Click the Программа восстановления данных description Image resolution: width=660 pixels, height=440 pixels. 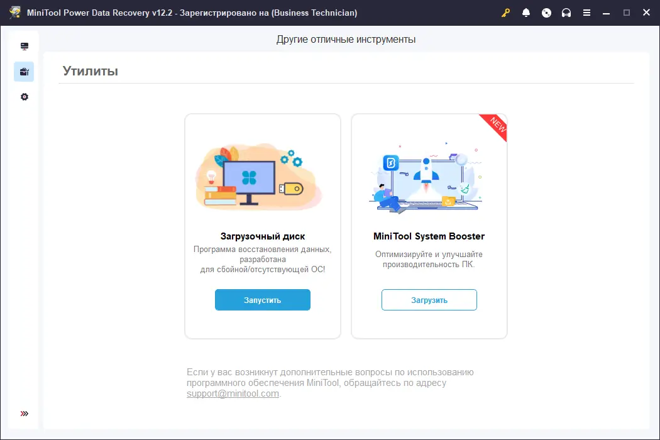pyautogui.click(x=263, y=260)
